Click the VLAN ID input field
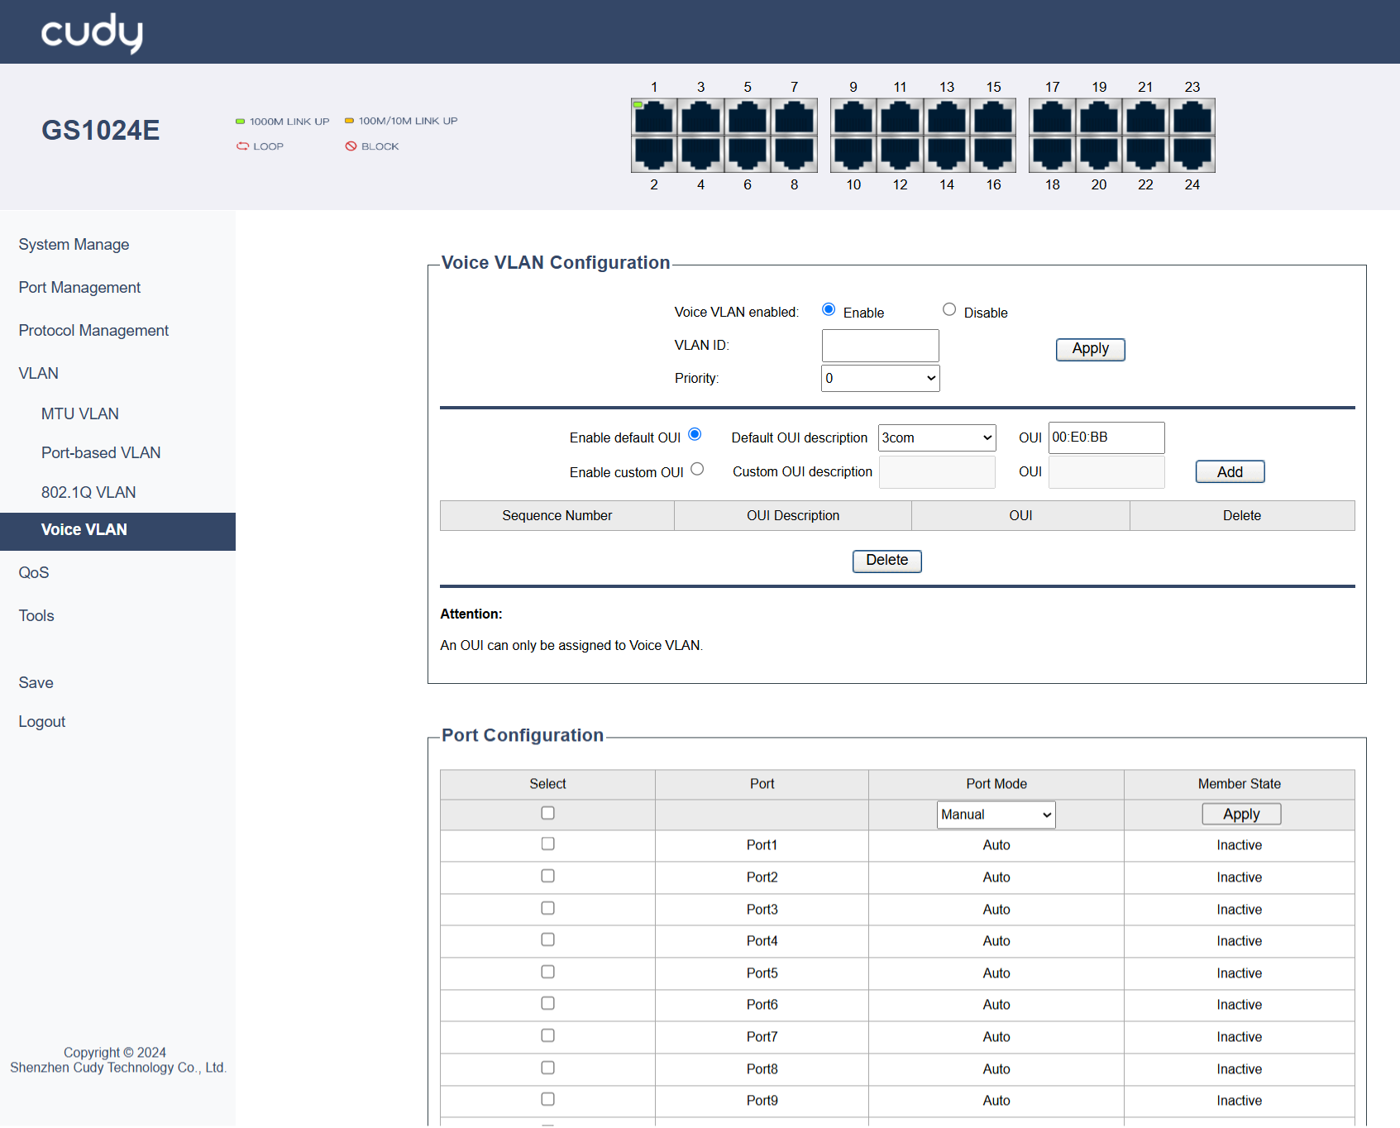The height and width of the screenshot is (1128, 1400). pos(880,346)
